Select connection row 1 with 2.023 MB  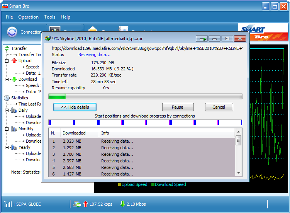[142, 141]
